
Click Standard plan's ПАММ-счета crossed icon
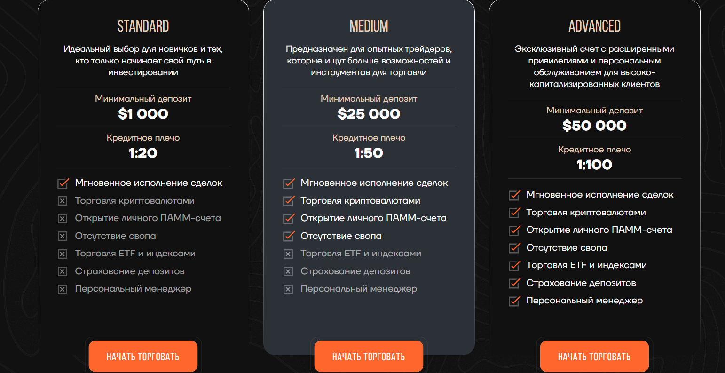pos(63,219)
